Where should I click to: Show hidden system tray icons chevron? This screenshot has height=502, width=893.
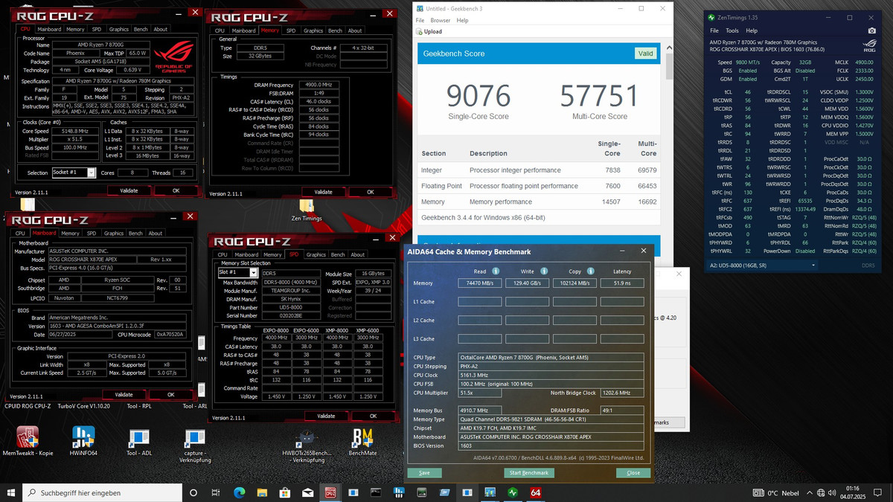(808, 492)
